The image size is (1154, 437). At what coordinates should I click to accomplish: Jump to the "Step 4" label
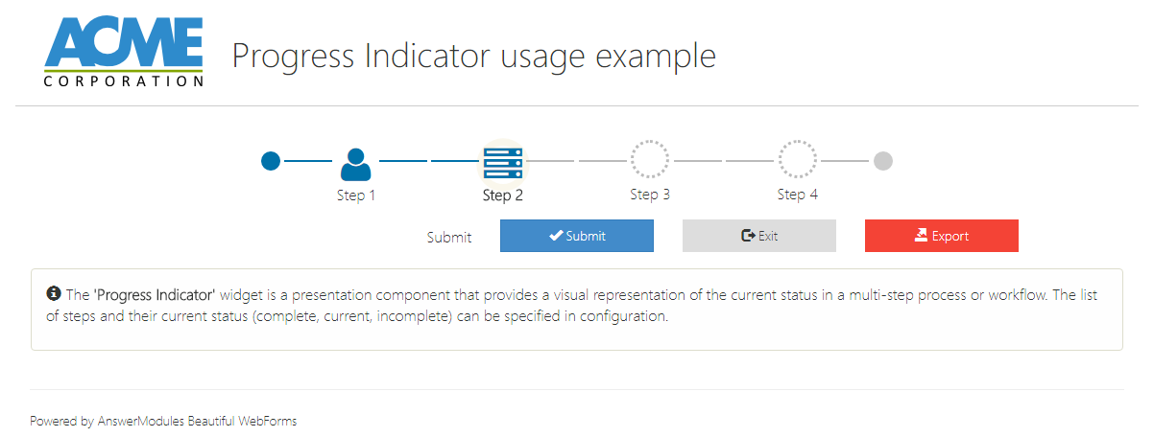(797, 195)
